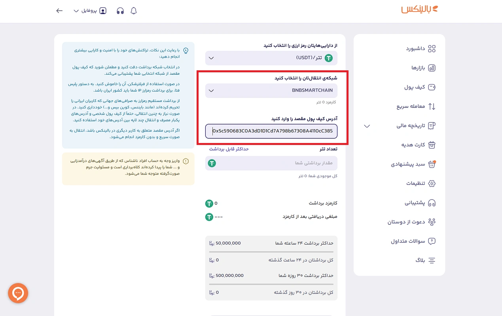This screenshot has width=502, height=316.
Task: Open کارت هدیه (gift card) icon
Action: tap(432, 145)
